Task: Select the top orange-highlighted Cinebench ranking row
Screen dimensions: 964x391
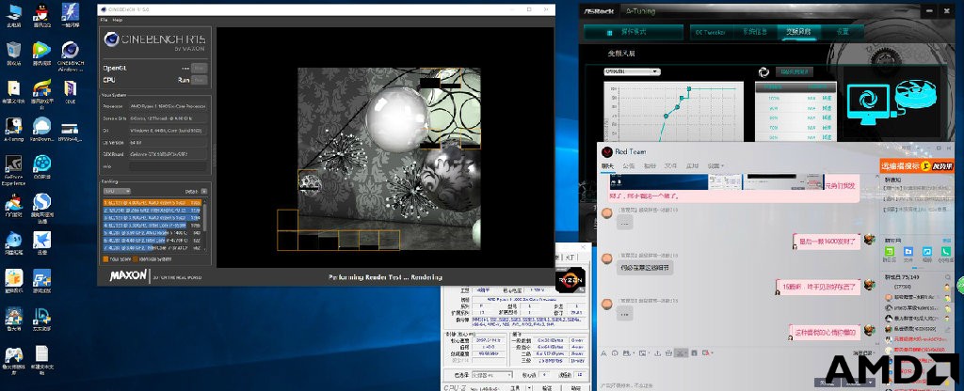Action: coord(152,202)
